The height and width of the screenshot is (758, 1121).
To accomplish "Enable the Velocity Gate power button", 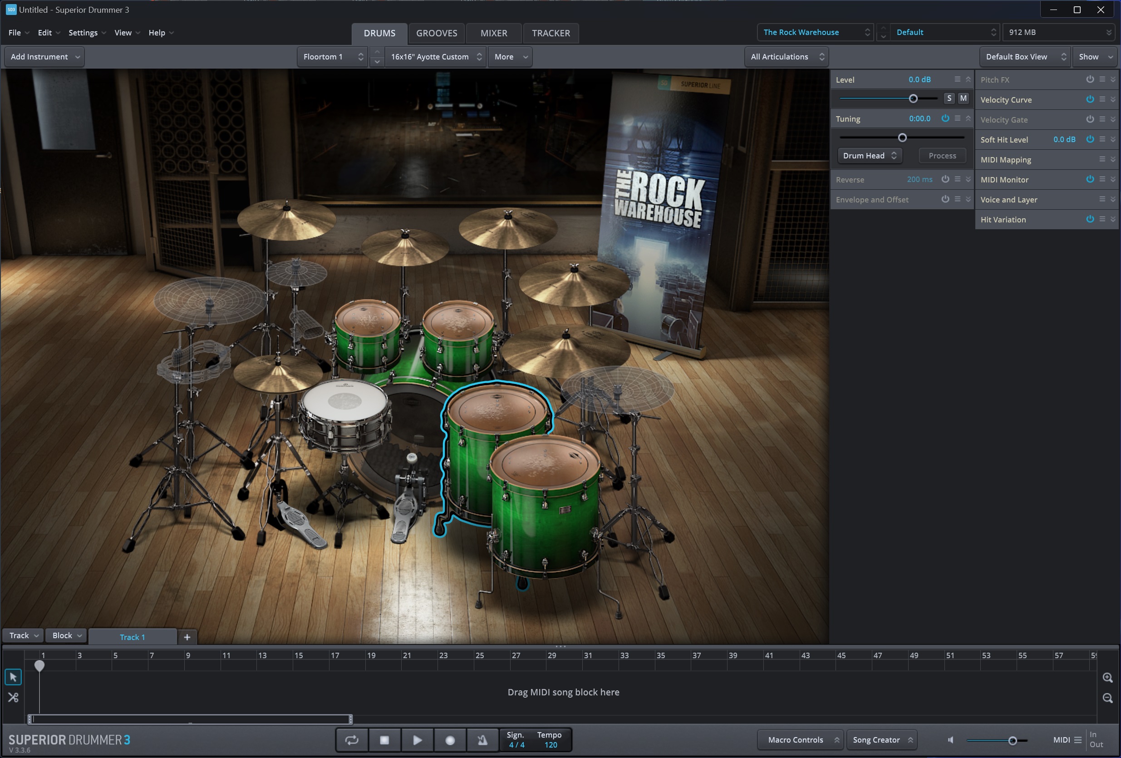I will click(1090, 119).
